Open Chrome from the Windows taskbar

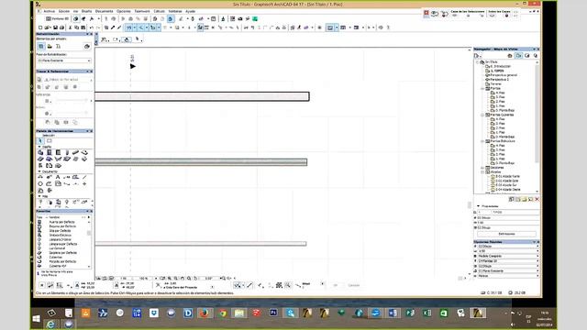coord(222,313)
